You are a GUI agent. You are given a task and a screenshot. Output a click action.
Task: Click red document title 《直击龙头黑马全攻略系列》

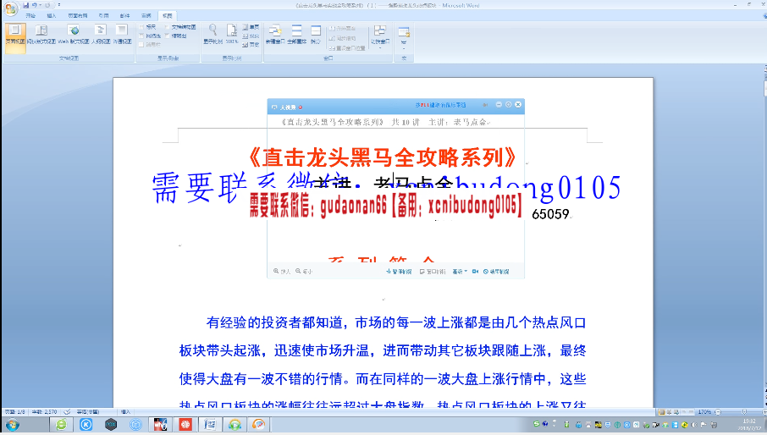pos(383,157)
